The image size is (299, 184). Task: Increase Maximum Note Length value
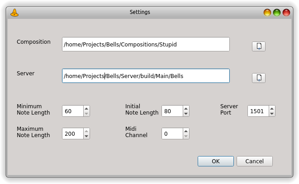(x=86, y=131)
